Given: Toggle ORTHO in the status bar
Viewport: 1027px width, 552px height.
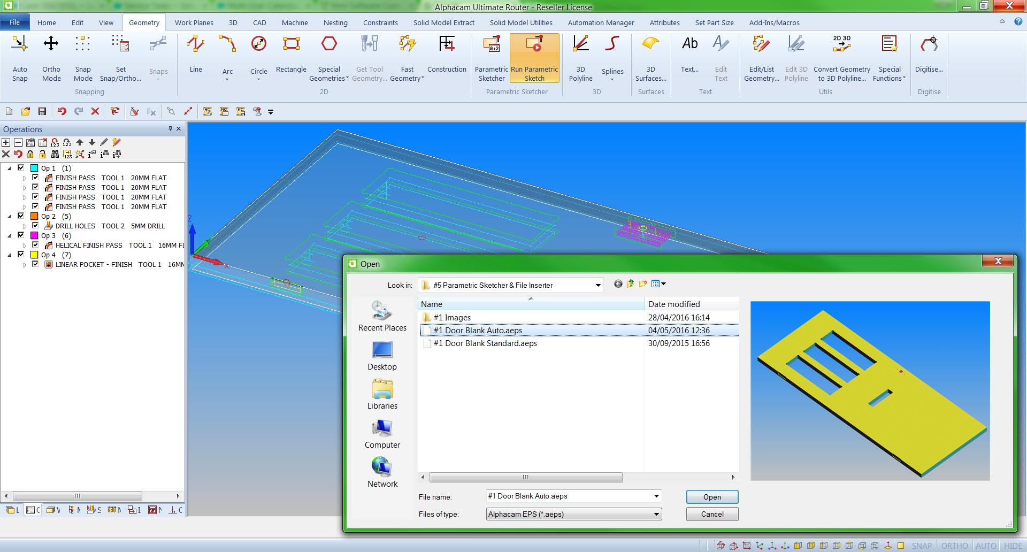Looking at the screenshot, I should click(x=954, y=546).
